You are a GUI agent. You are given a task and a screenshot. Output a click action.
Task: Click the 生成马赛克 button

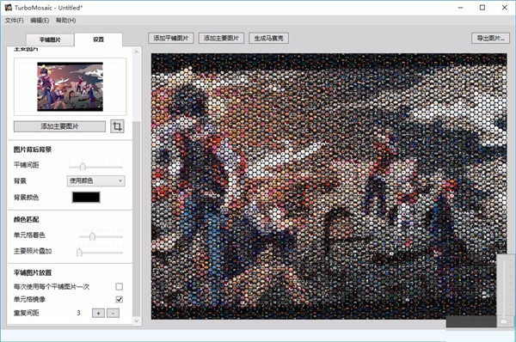[x=268, y=38]
